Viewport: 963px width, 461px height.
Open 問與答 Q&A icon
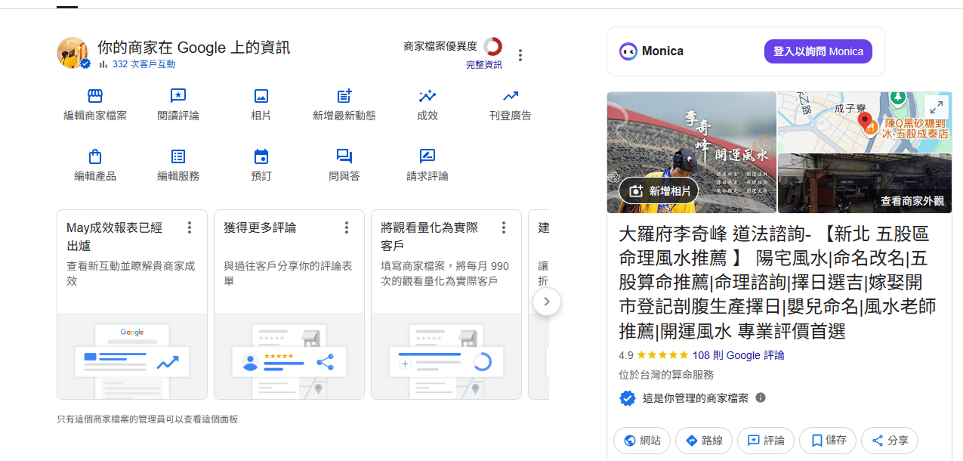pos(344,156)
